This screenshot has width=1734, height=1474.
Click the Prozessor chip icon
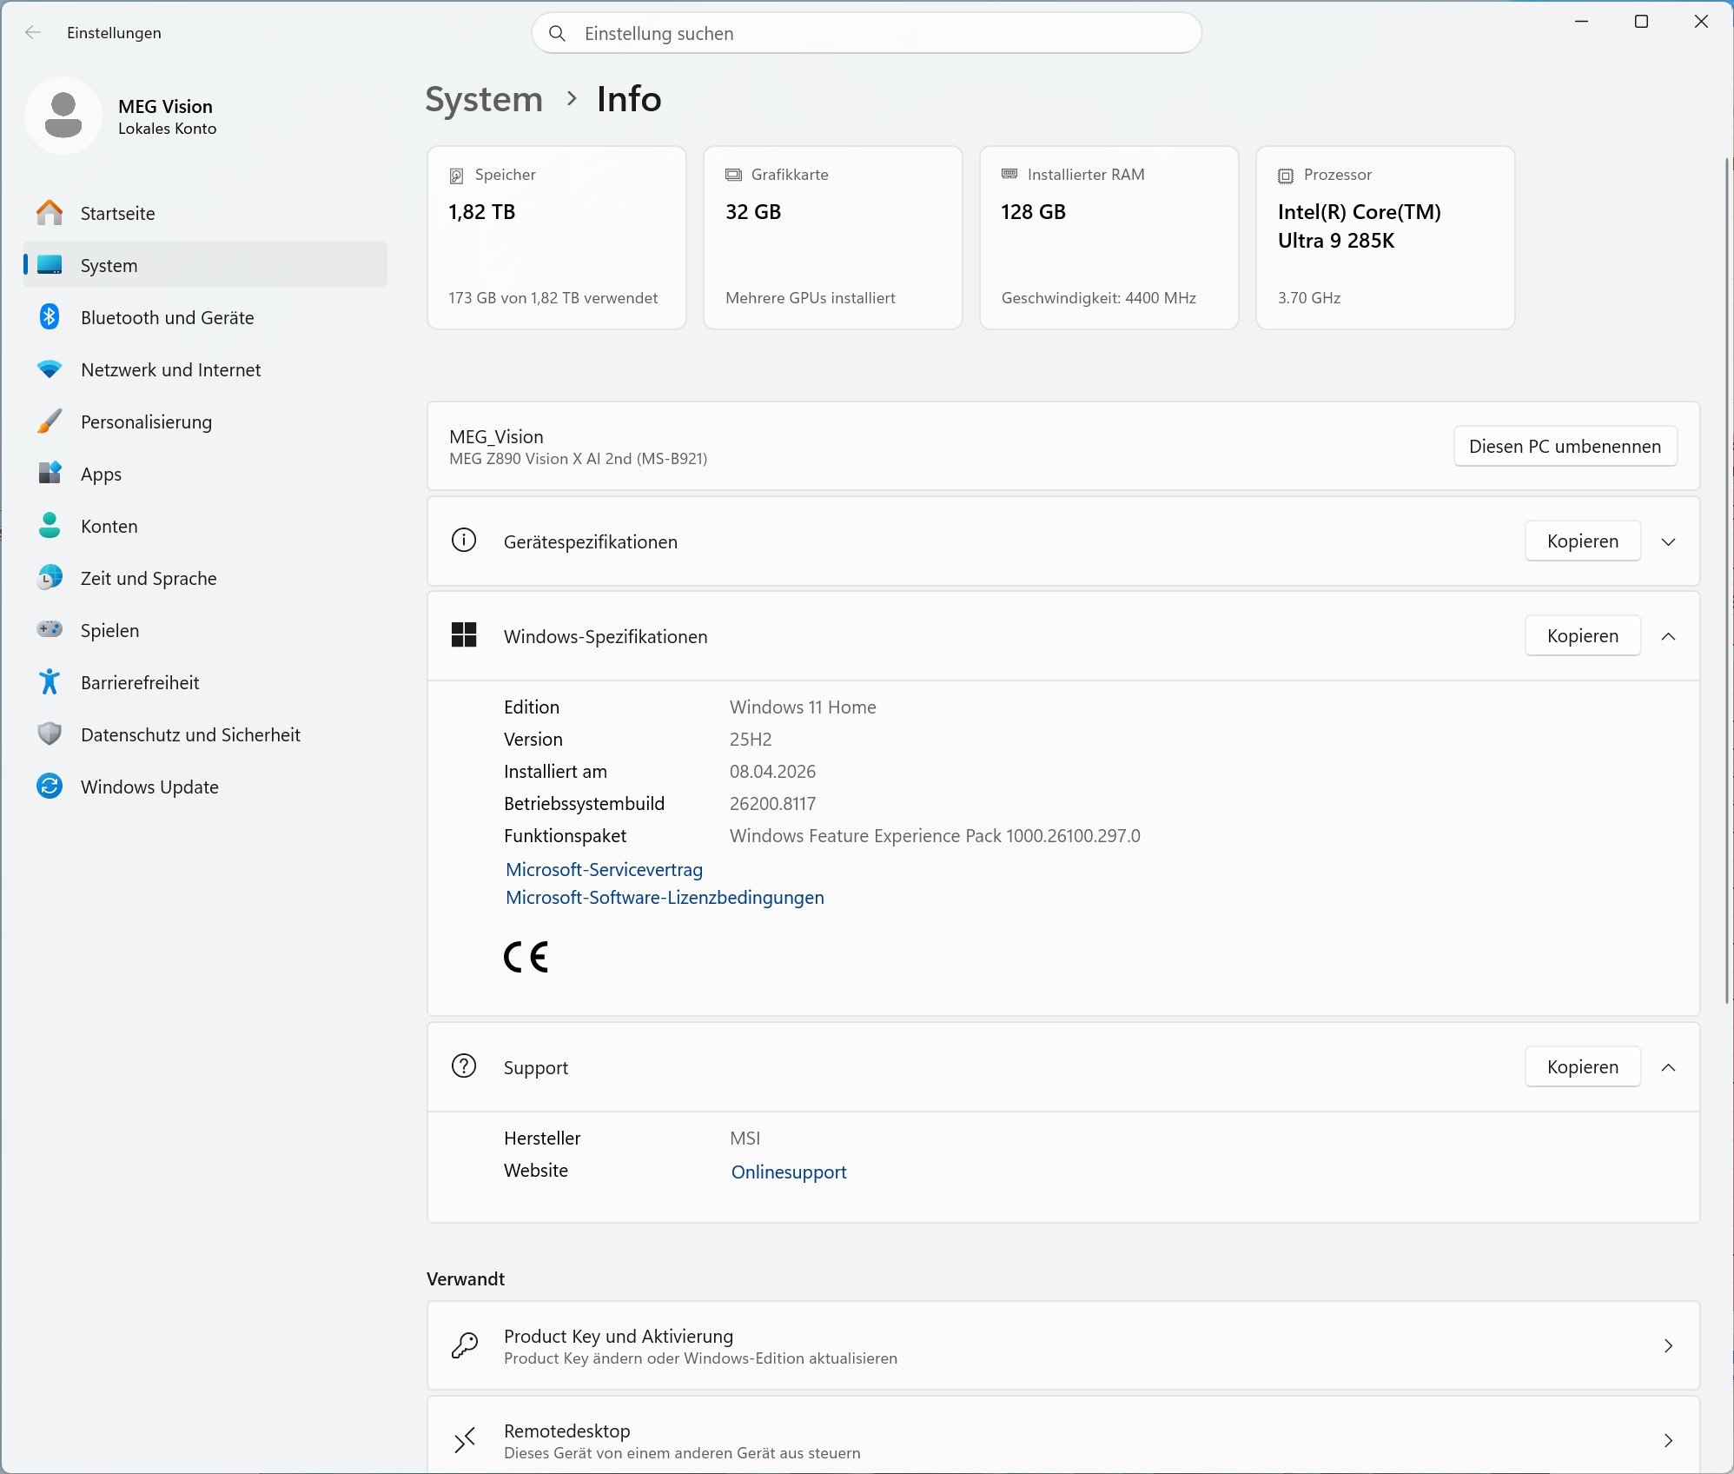tap(1286, 176)
